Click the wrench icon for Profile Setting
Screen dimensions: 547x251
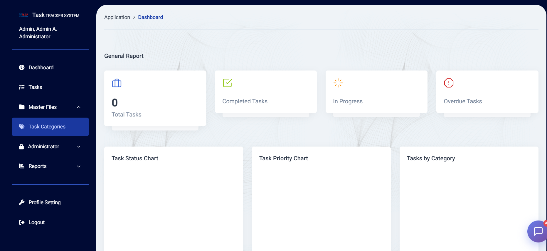[22, 202]
